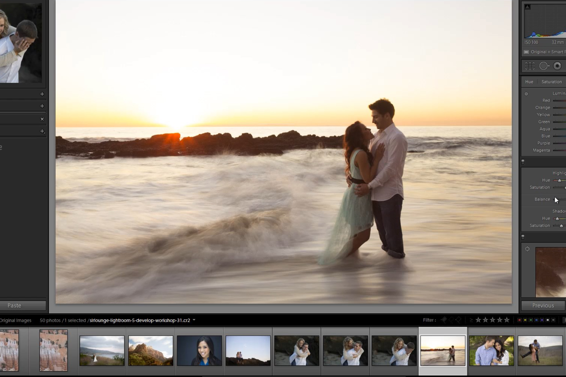Click the 'Aqua' luminance label
566x377 pixels.
pyautogui.click(x=545, y=129)
